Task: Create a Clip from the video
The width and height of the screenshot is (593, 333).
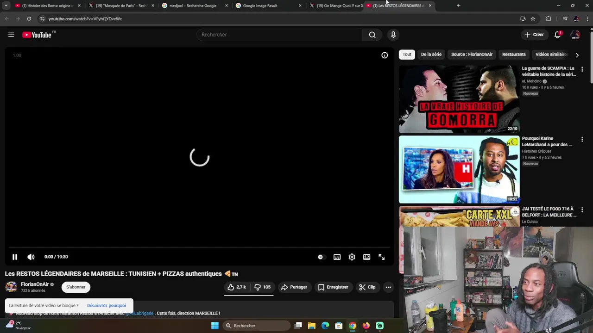Action: tap(367, 287)
